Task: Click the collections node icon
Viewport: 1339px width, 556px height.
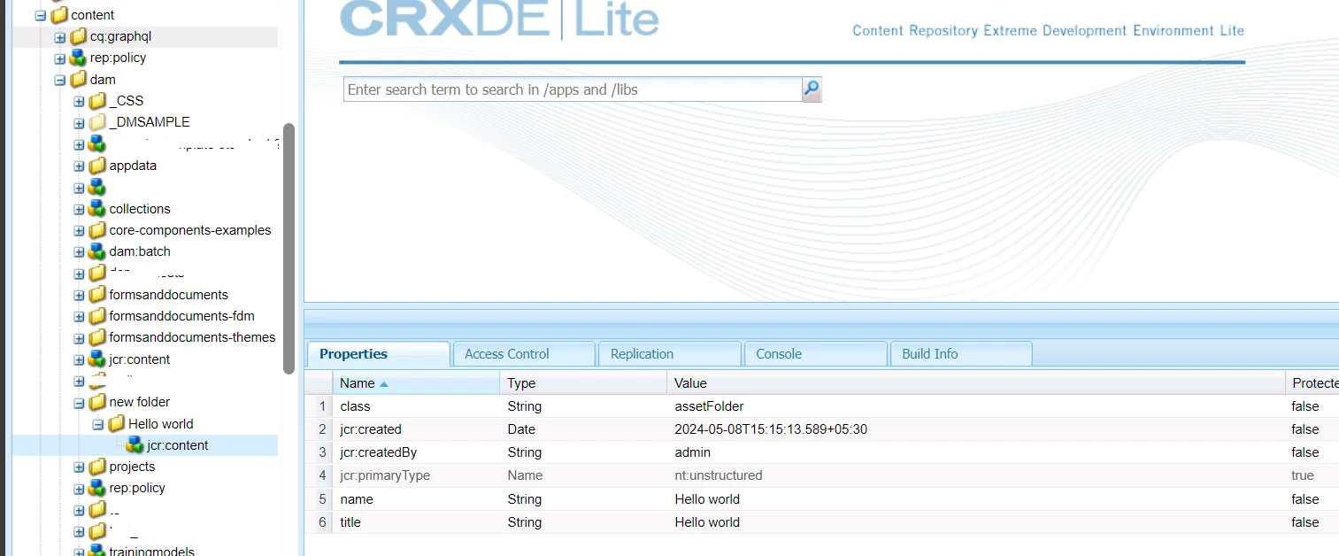Action: coord(97,209)
